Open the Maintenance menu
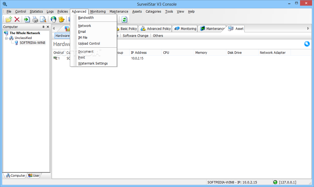314x187 pixels. tap(119, 11)
